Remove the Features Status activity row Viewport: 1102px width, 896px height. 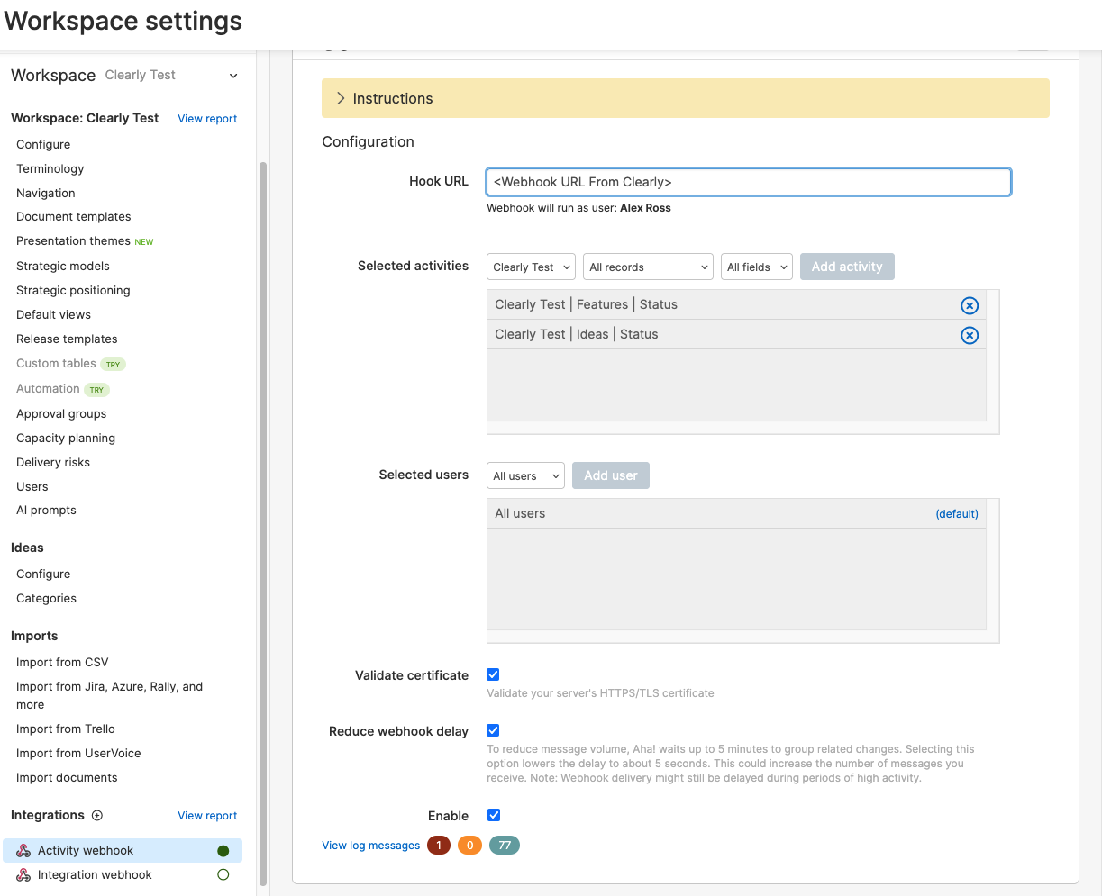coord(970,305)
